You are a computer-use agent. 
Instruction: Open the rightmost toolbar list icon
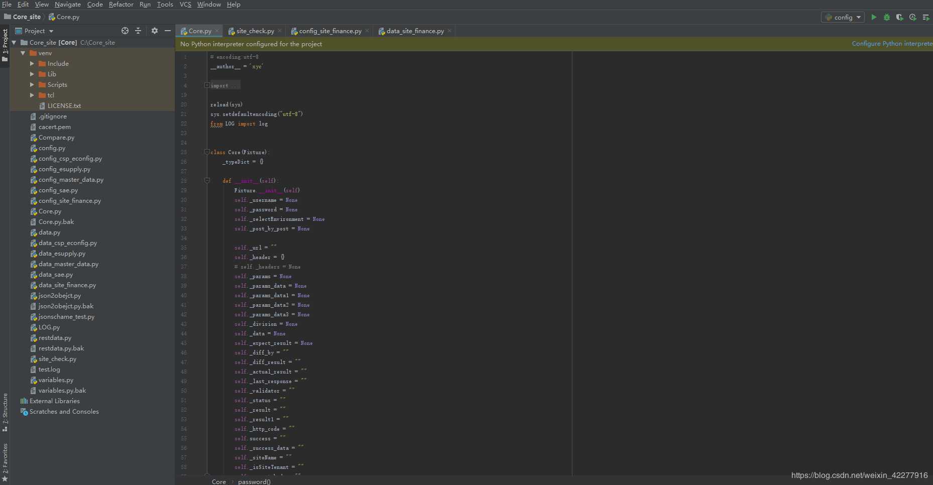coord(926,17)
